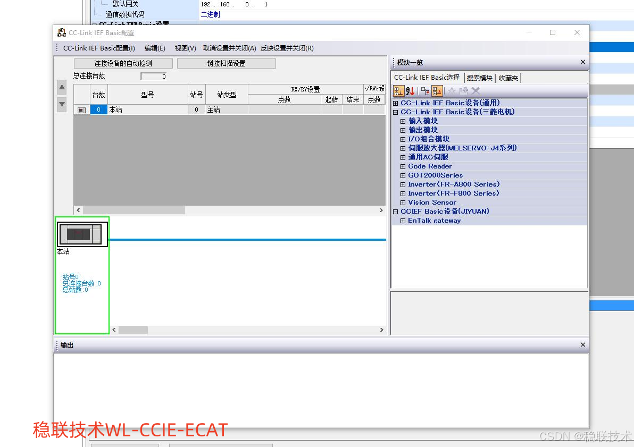
Task: Expand CC-Link IEF Basic设备(通用) node
Action: pyautogui.click(x=395, y=103)
